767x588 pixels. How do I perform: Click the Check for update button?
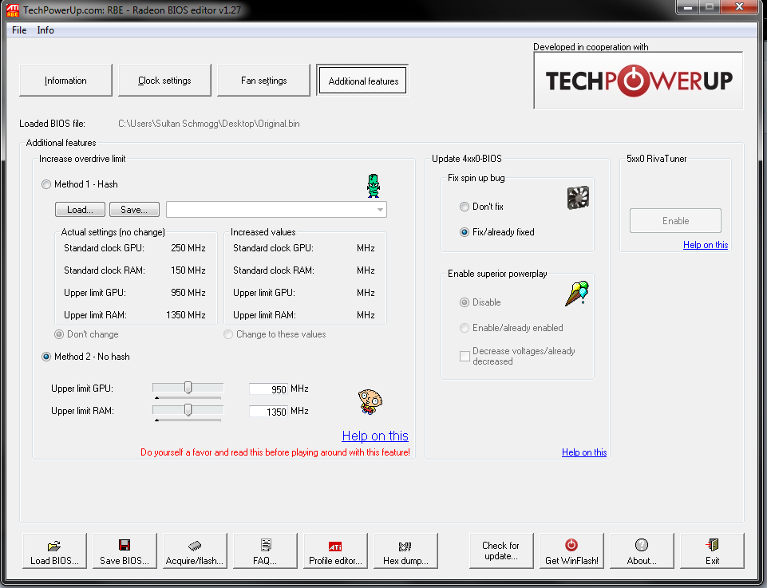[x=501, y=551]
